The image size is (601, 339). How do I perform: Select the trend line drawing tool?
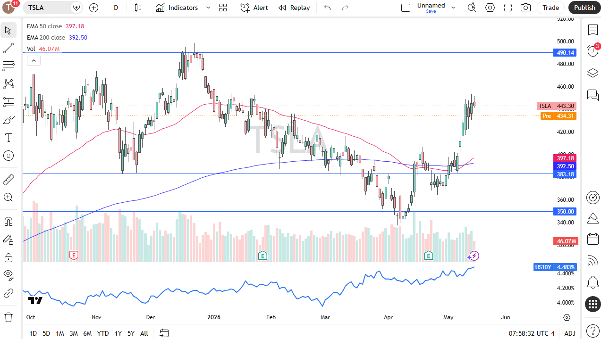tap(8, 48)
